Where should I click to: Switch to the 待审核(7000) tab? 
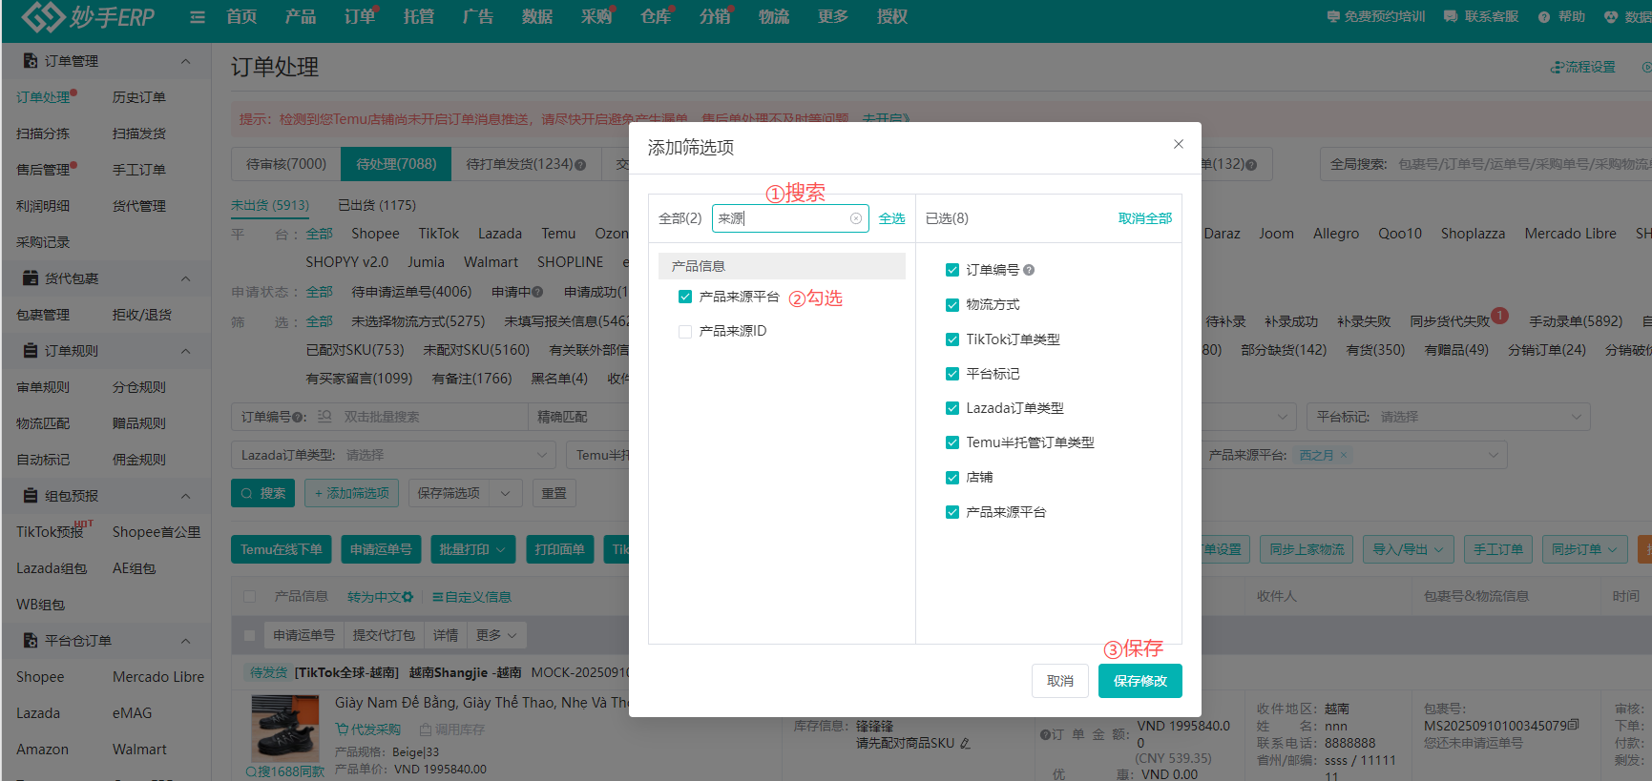(x=286, y=164)
